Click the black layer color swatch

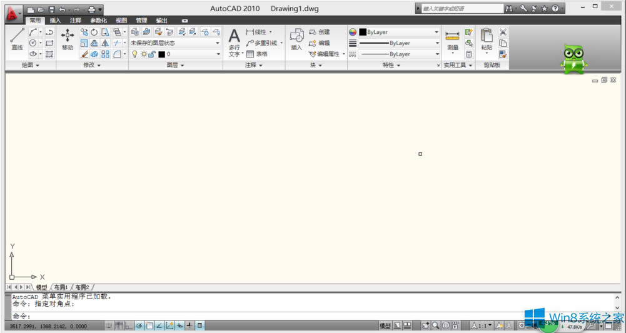tap(161, 54)
